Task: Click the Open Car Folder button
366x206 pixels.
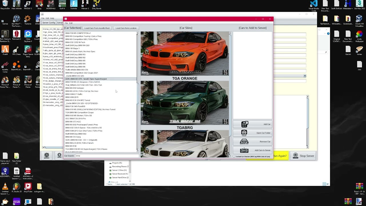Action: tap(252, 133)
